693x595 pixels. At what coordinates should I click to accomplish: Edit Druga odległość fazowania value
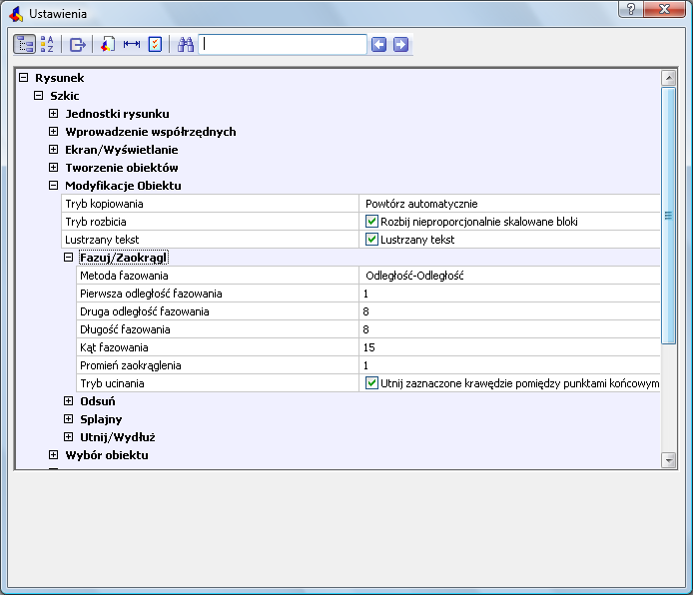click(x=509, y=311)
